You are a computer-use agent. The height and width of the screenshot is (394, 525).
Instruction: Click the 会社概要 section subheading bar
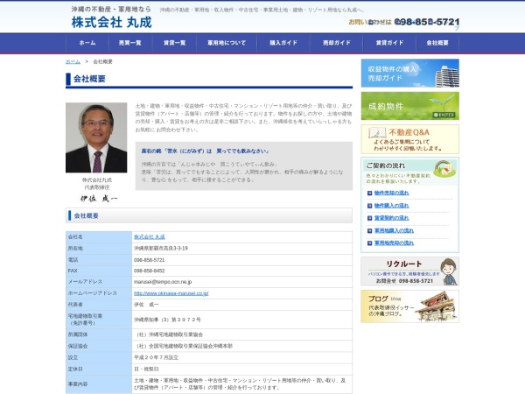point(209,215)
